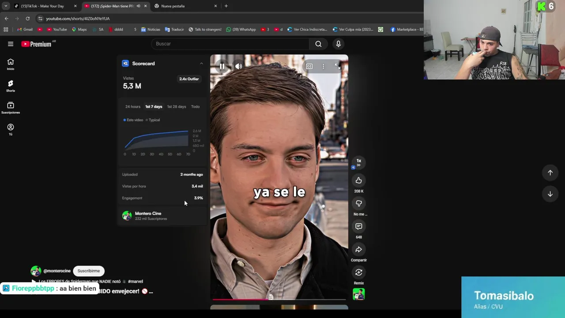Open the Traducir bookmark
The height and width of the screenshot is (318, 565).
tap(174, 30)
